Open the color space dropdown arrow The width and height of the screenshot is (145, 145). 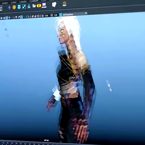(86, 13)
